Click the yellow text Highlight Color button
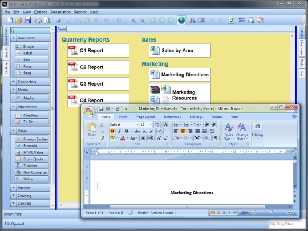 112,138
